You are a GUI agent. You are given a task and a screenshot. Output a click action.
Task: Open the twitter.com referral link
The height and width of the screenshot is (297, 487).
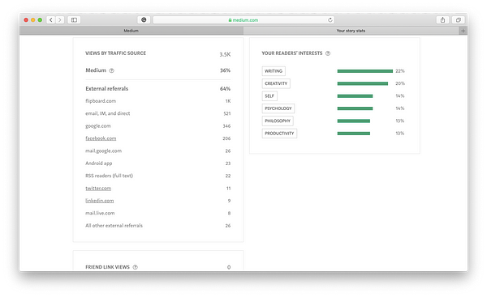tap(98, 189)
